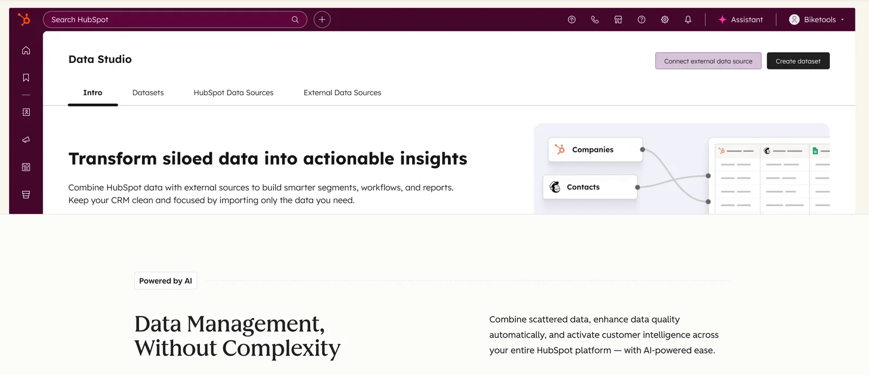
Task: Open the HubSpot Data Sources tab
Action: point(234,93)
